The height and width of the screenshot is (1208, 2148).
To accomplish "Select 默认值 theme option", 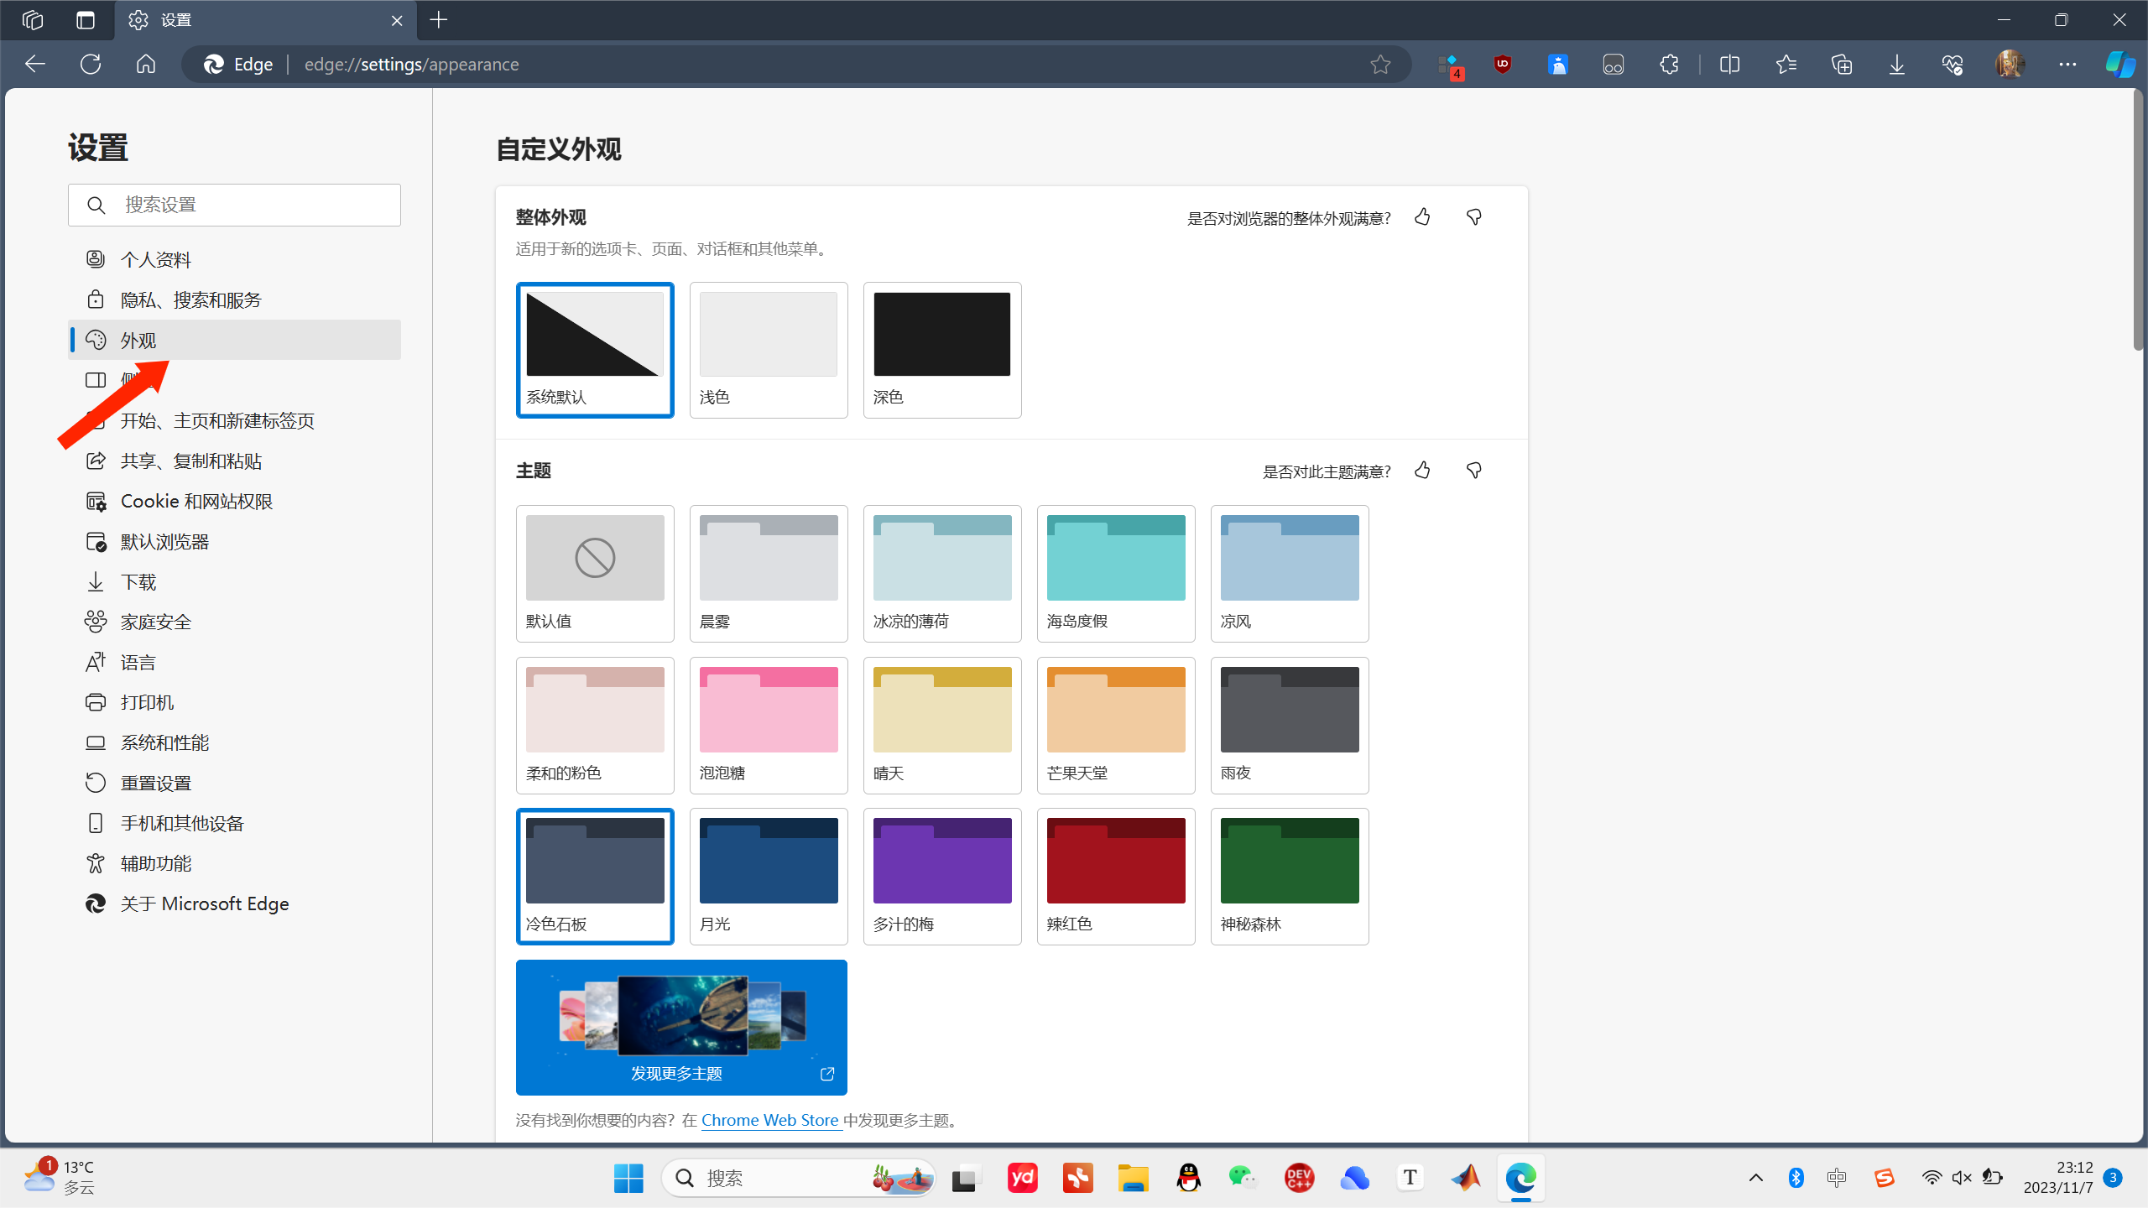I will 595,572.
